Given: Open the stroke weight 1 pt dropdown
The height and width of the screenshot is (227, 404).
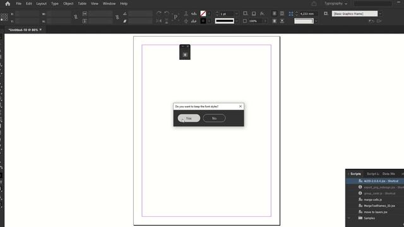Looking at the screenshot, I should (x=237, y=14).
